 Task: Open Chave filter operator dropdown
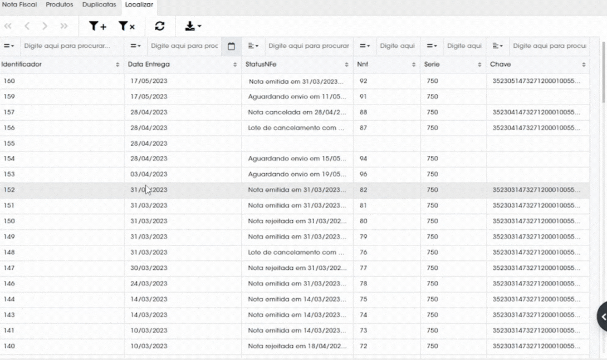coord(497,46)
